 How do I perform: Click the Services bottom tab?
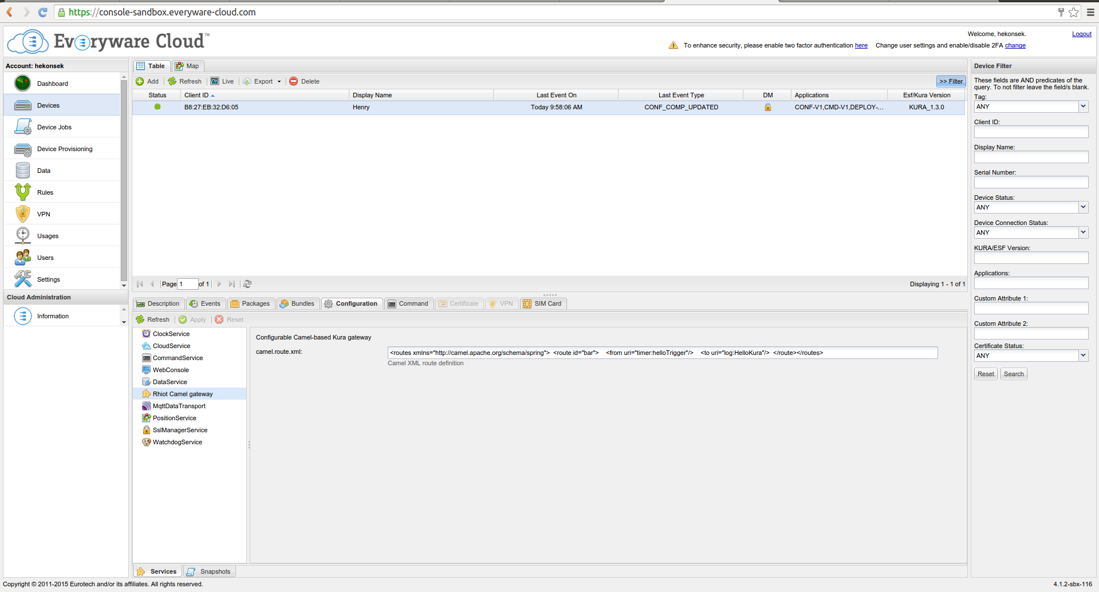tap(157, 571)
